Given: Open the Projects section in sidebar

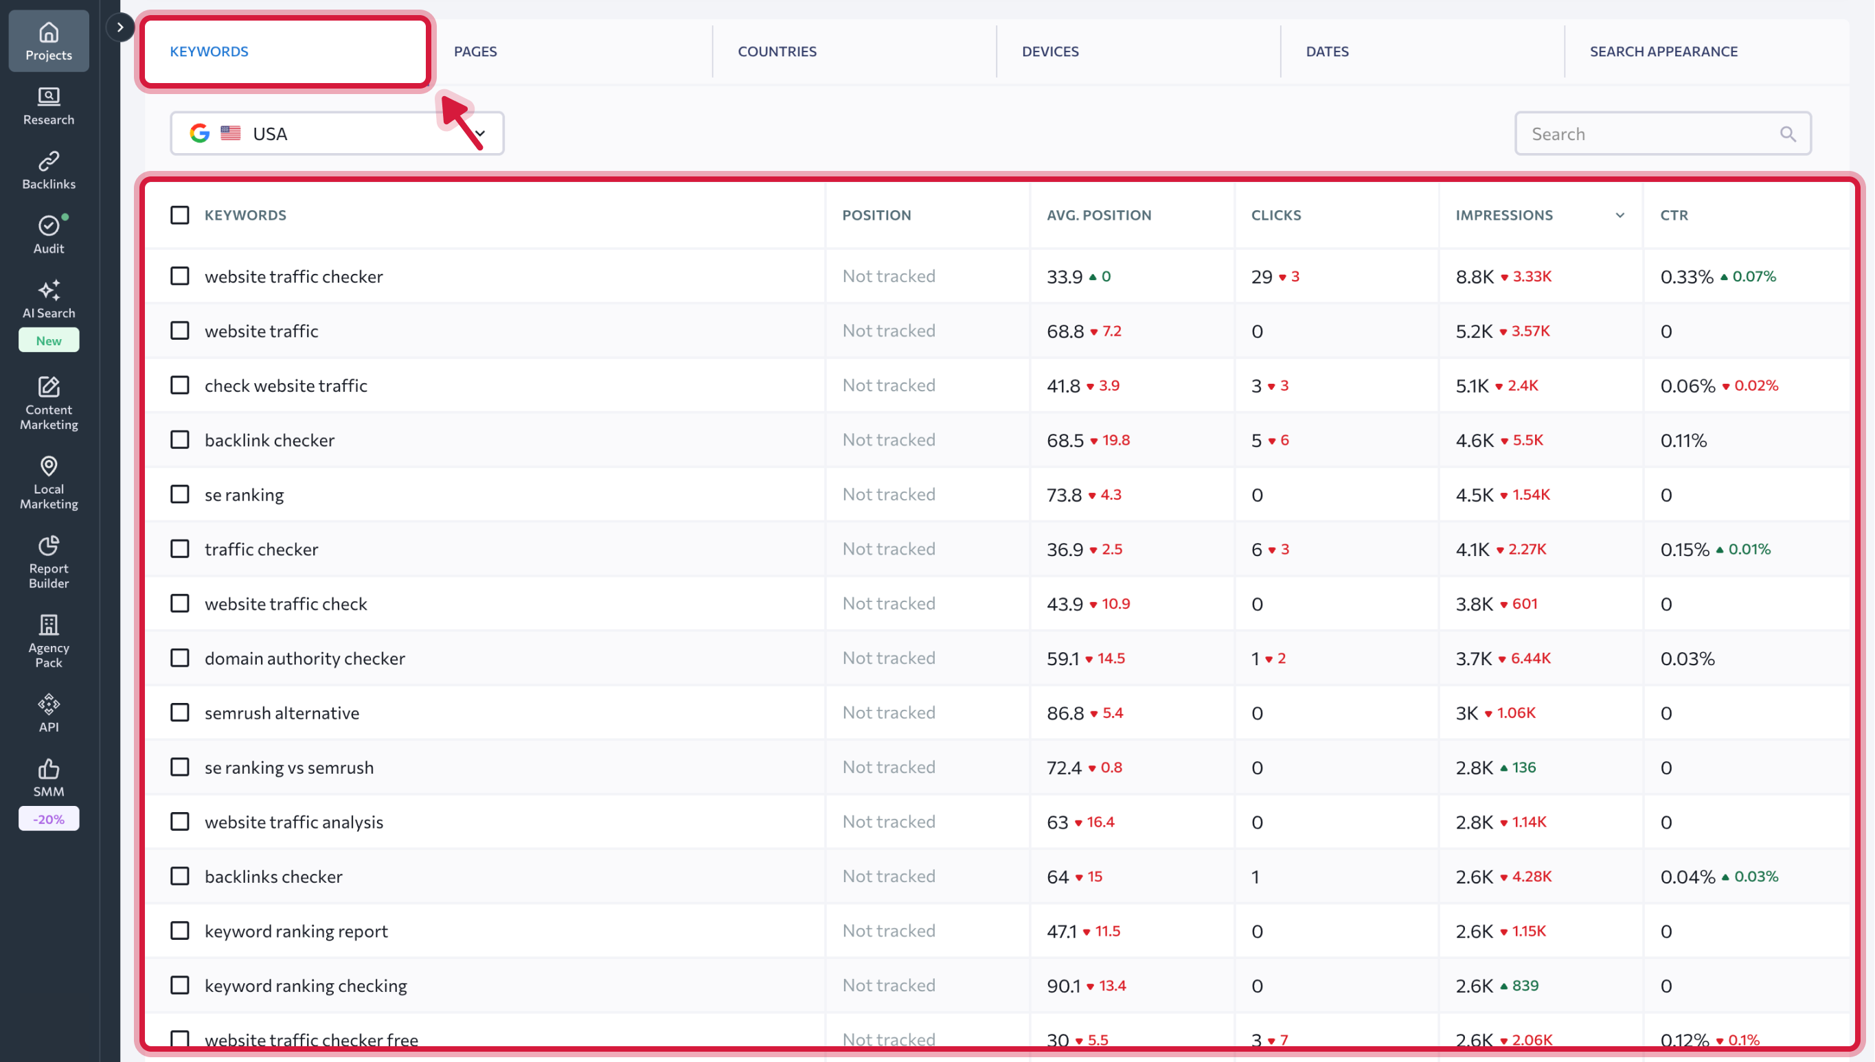Looking at the screenshot, I should [x=48, y=40].
